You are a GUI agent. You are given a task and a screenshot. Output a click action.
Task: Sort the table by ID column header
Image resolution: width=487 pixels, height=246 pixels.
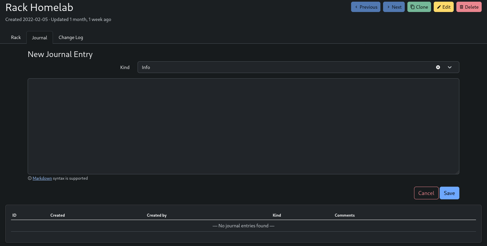click(14, 215)
